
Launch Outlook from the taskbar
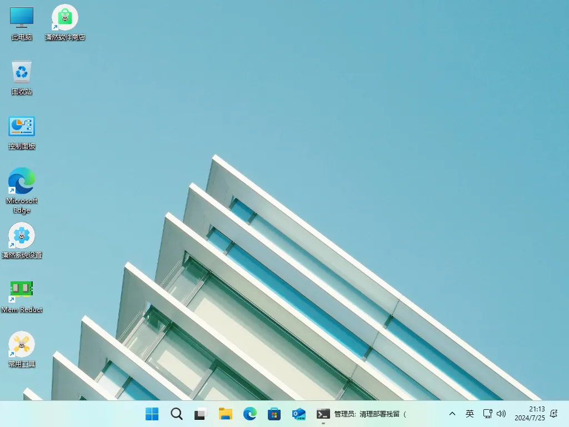(298, 414)
